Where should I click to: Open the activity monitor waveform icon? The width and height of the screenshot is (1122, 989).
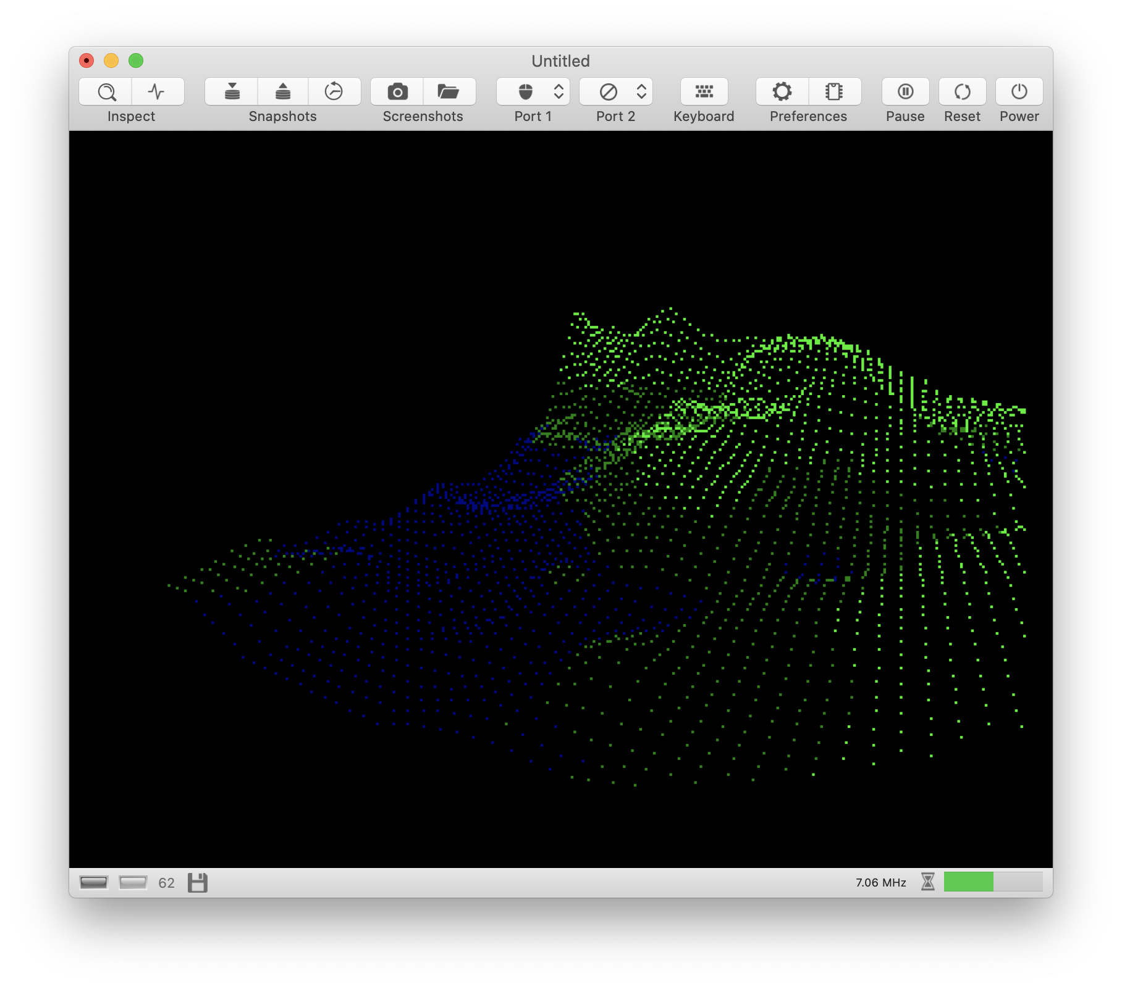[x=158, y=92]
